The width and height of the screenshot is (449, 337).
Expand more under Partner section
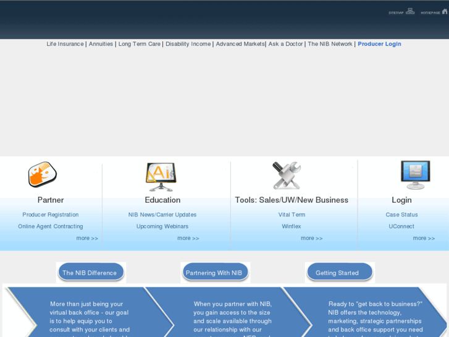87,238
